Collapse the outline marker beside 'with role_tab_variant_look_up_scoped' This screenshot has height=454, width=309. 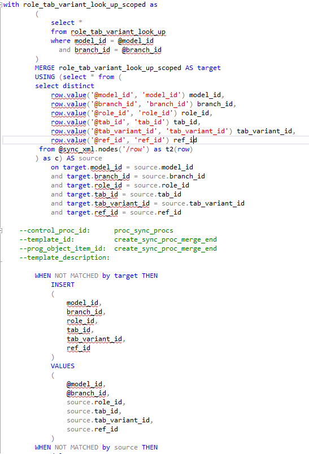pos(1,5)
